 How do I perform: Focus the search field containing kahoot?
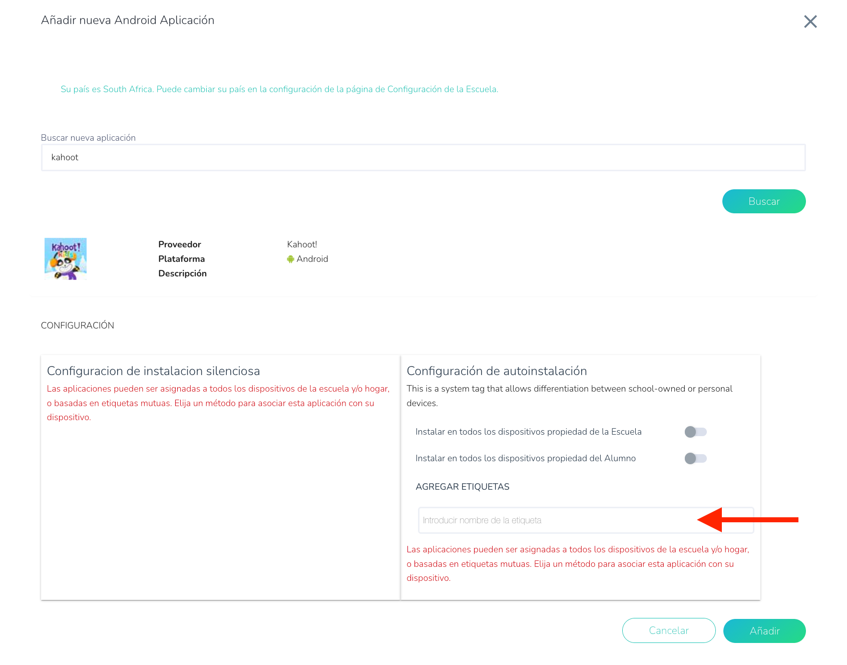[423, 157]
